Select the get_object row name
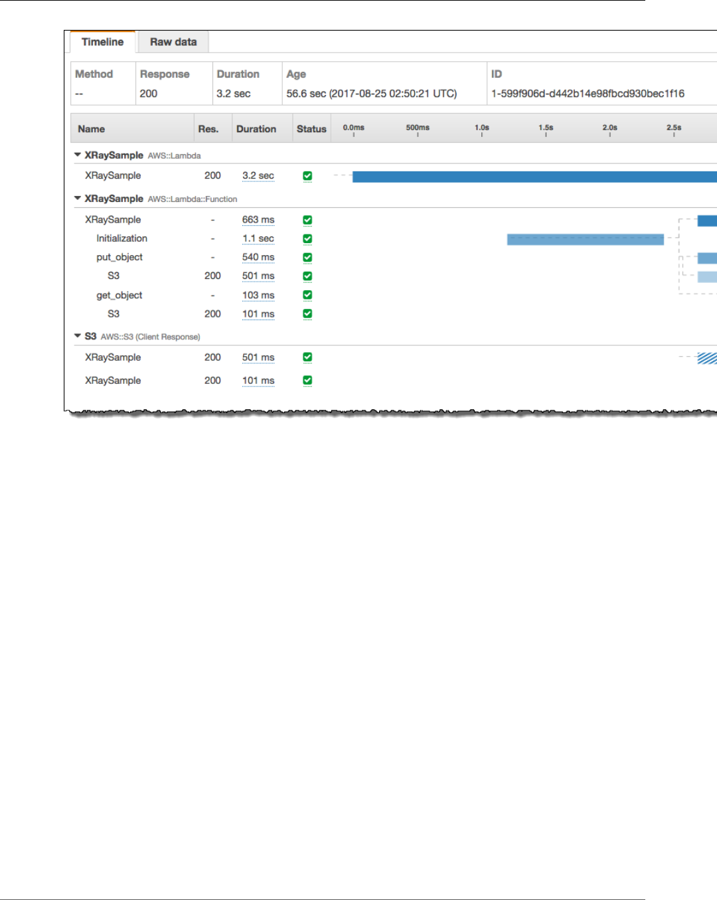 coord(119,295)
